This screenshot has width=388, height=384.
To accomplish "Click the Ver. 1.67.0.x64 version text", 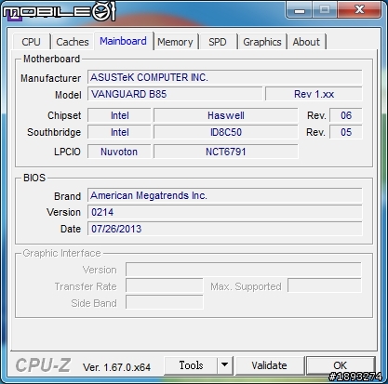I will 116,367.
